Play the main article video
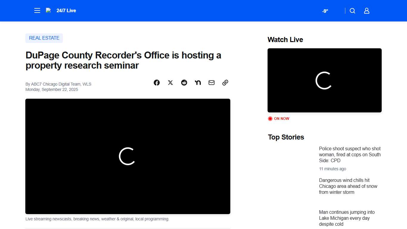Viewport: 407px width, 229px height. coord(128,156)
